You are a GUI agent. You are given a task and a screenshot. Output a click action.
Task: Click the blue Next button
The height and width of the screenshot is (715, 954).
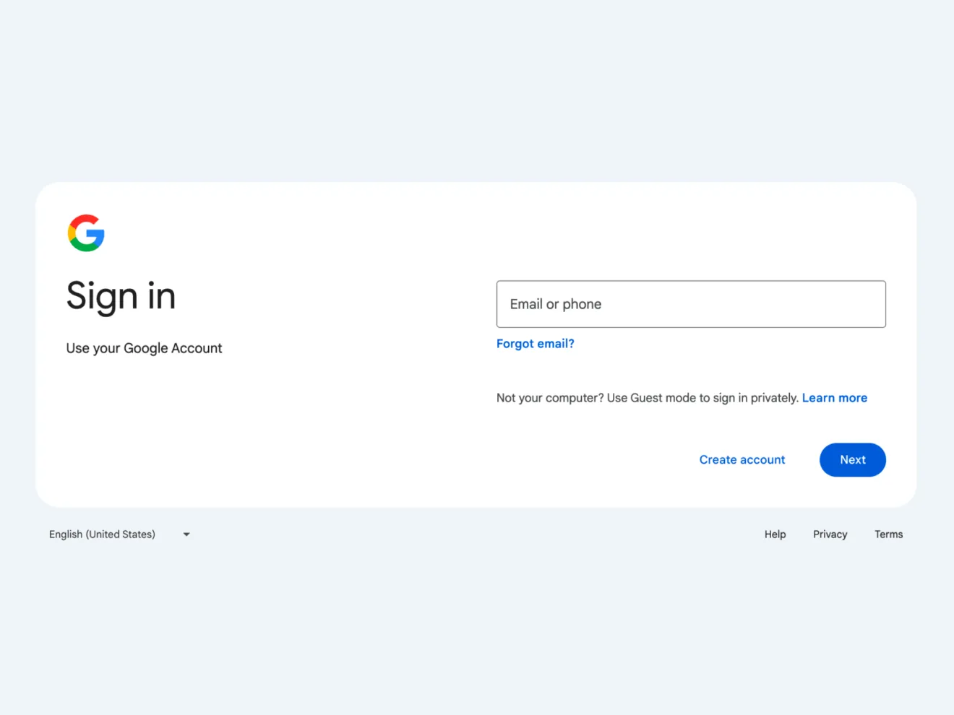(853, 460)
